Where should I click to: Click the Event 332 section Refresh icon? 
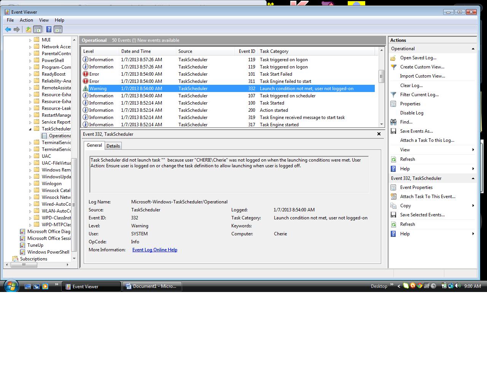tap(393, 224)
